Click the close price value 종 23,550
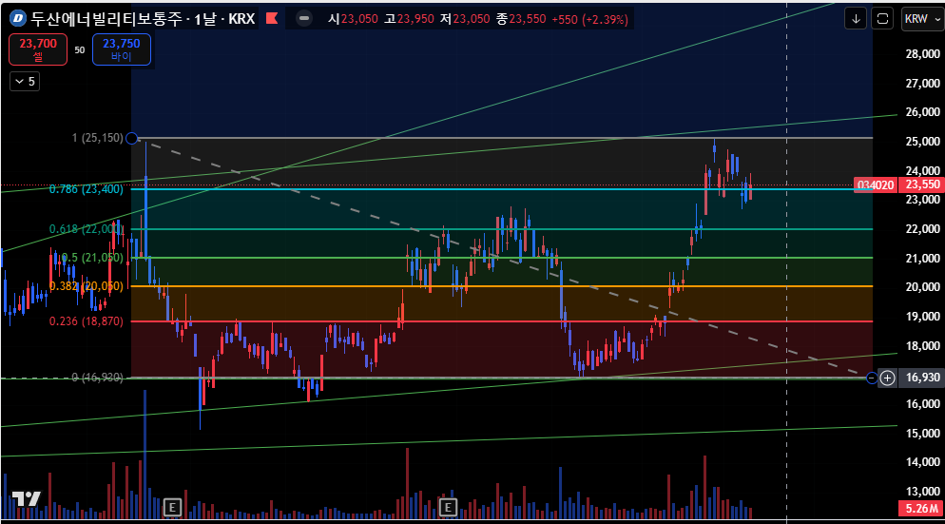 coord(521,19)
